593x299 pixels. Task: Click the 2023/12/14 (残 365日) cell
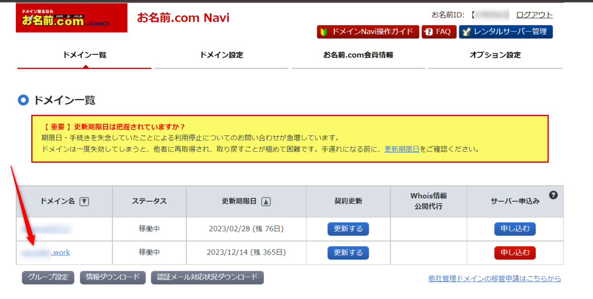pos(246,253)
